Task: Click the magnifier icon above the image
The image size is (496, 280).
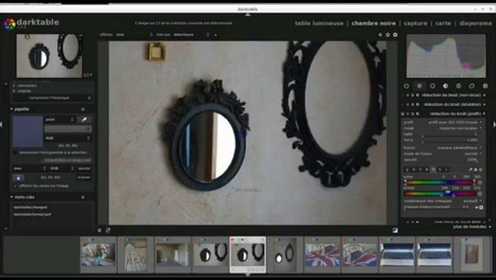Action: 380,35
